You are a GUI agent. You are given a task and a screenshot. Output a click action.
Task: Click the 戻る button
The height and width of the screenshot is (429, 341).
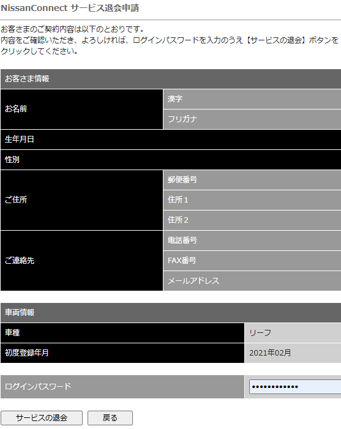point(110,418)
